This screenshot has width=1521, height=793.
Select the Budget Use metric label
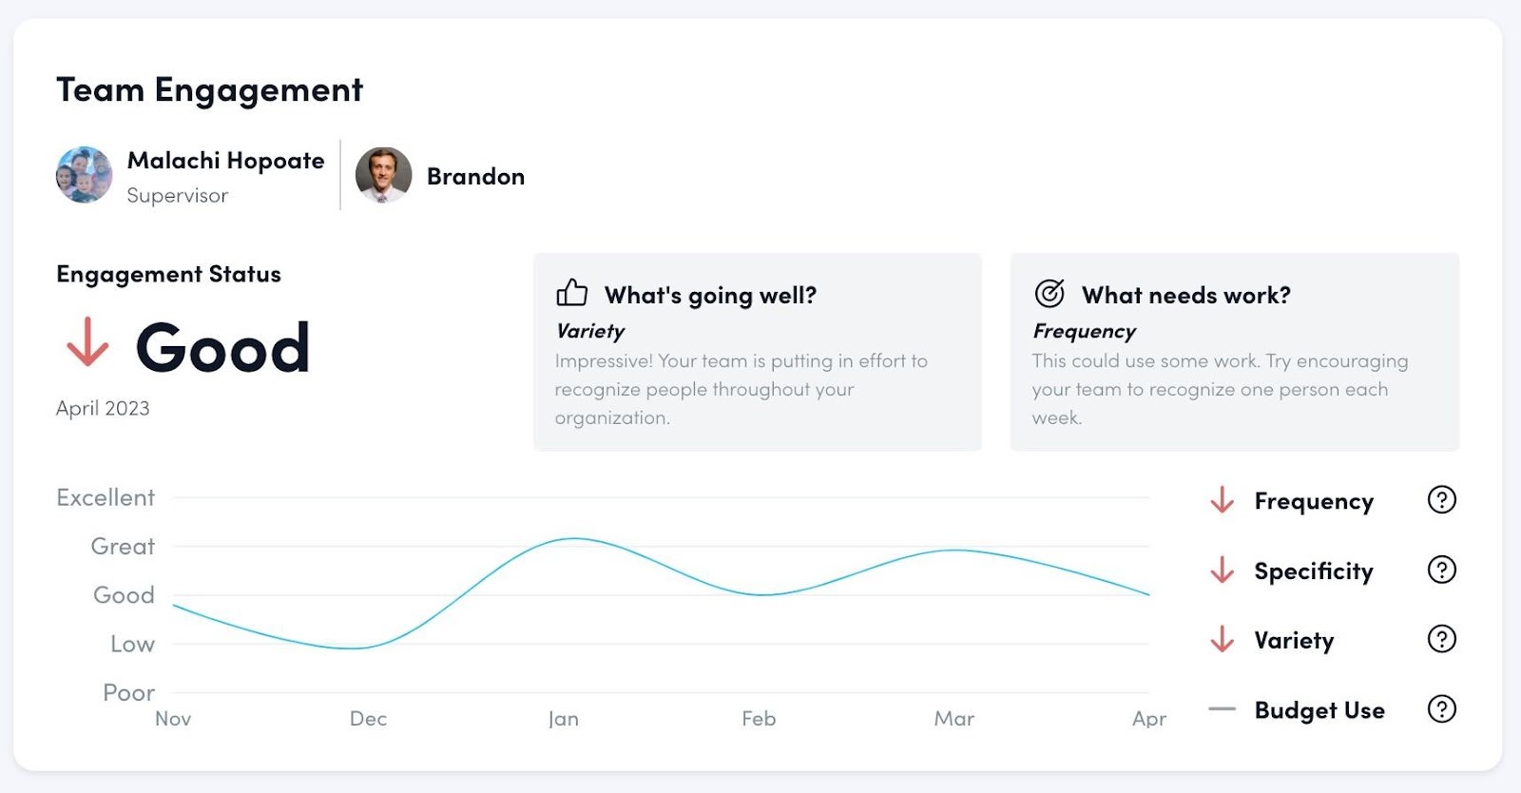(1319, 710)
